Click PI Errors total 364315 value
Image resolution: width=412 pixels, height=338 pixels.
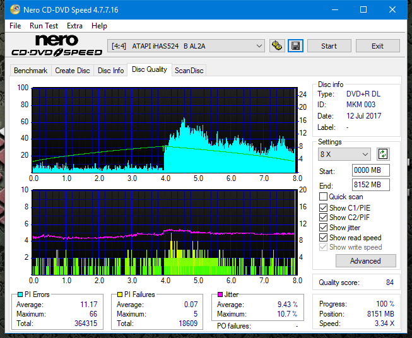click(86, 323)
